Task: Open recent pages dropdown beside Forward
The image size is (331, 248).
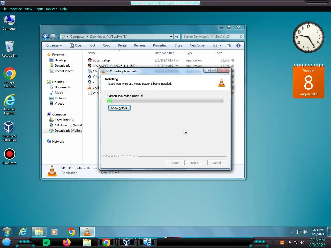Action: [x=58, y=37]
